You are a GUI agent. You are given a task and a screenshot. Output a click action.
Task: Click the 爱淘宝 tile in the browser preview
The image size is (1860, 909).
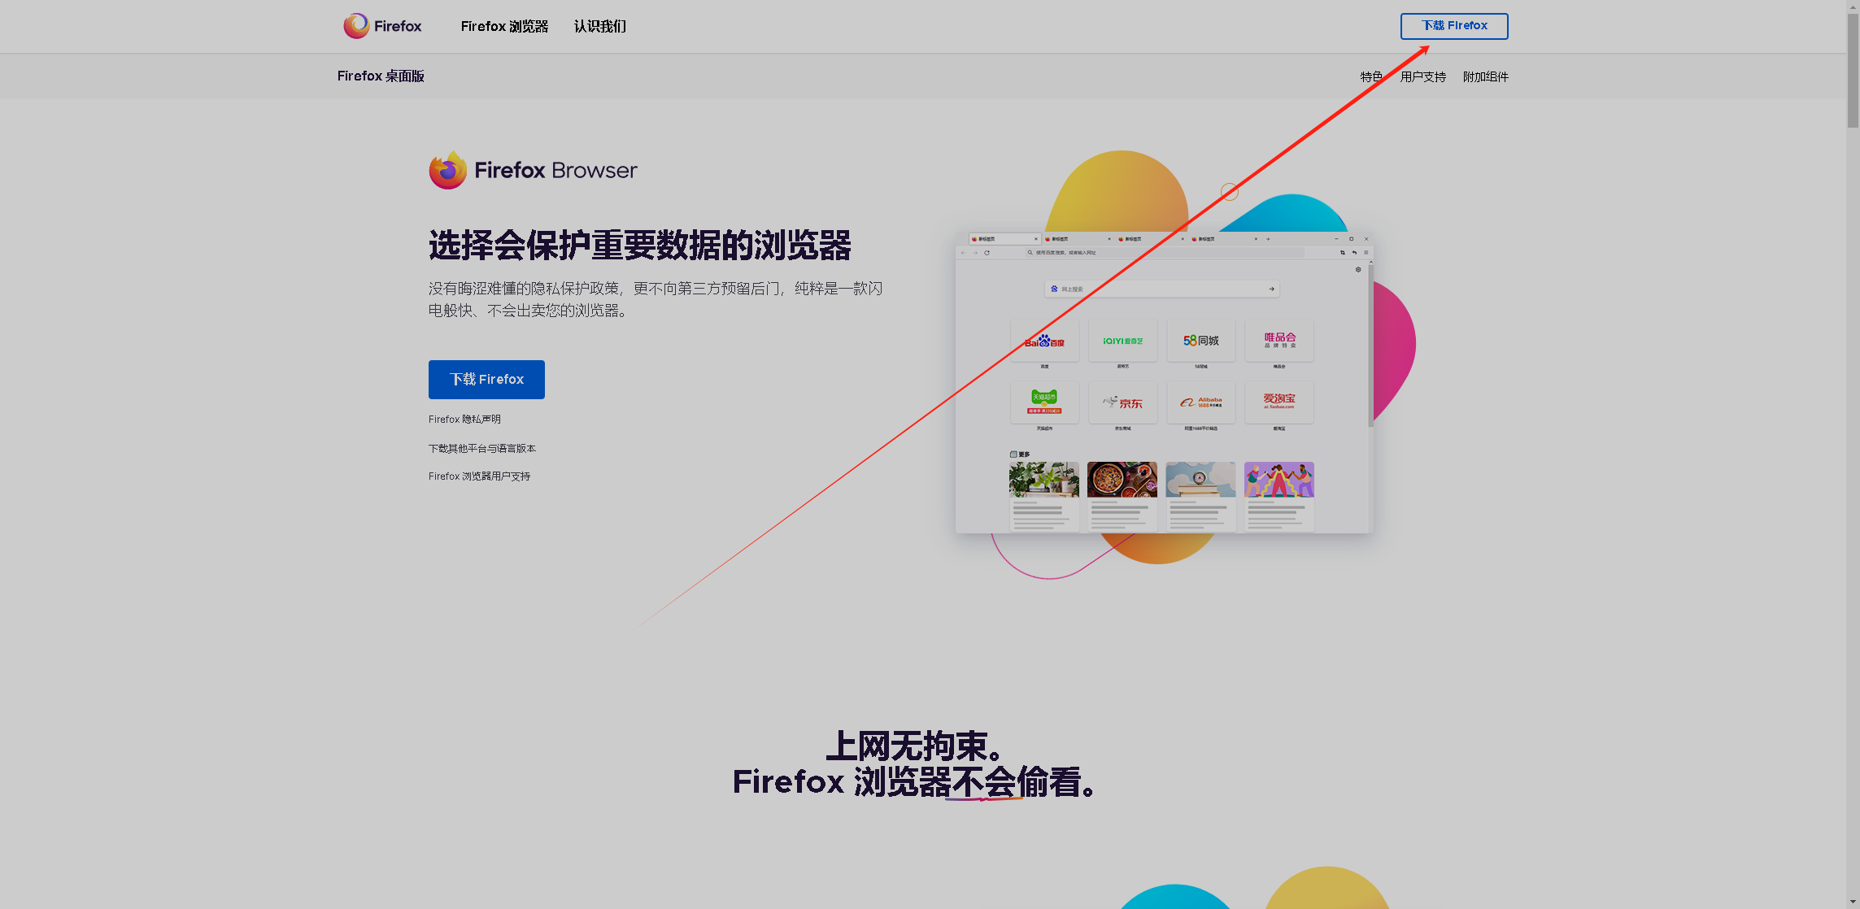1279,402
